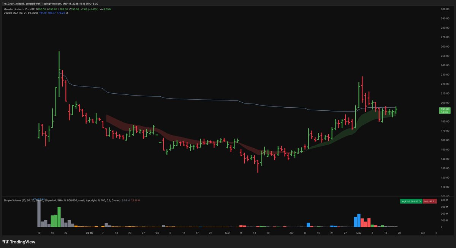
Task: Click the 2026 year label on time axis
Action: coord(89,233)
